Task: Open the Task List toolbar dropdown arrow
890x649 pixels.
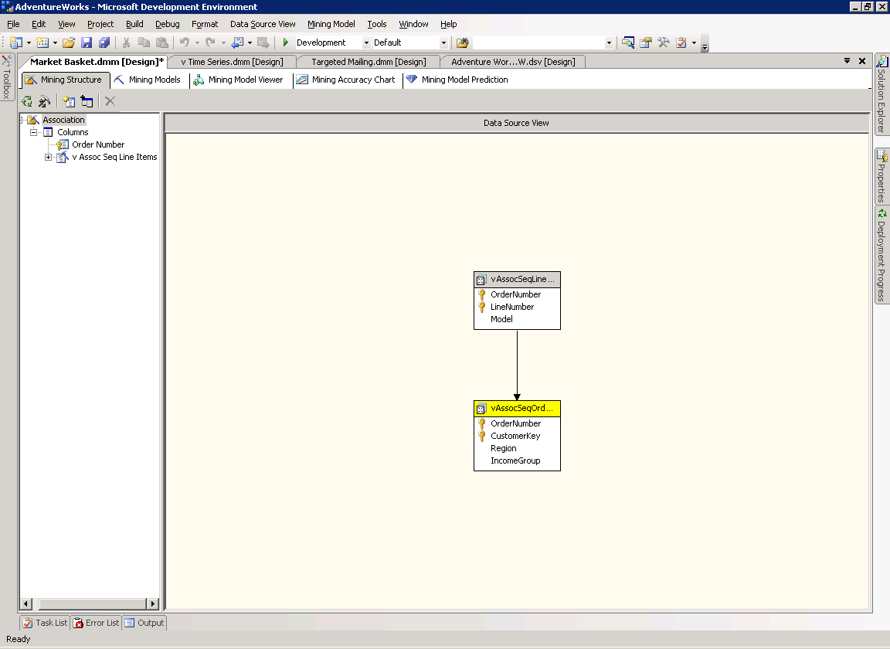Action: pos(694,43)
